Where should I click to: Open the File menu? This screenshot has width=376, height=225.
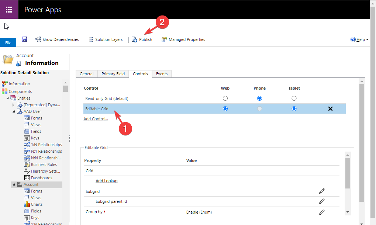[8, 43]
